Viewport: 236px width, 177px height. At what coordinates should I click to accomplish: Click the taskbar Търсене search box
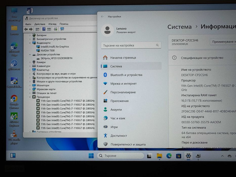coord(120,156)
